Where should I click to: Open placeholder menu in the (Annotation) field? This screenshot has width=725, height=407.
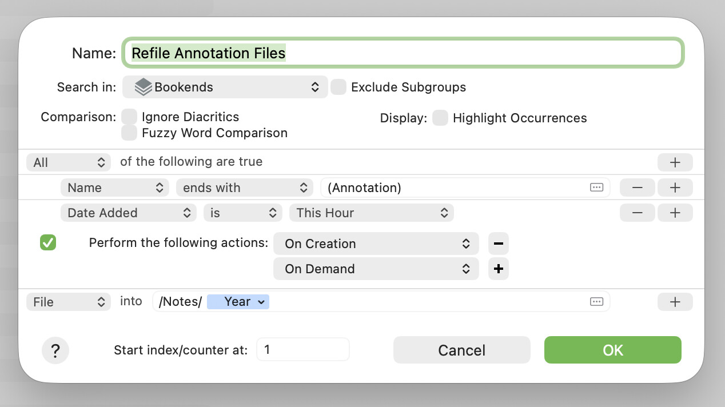click(x=596, y=187)
